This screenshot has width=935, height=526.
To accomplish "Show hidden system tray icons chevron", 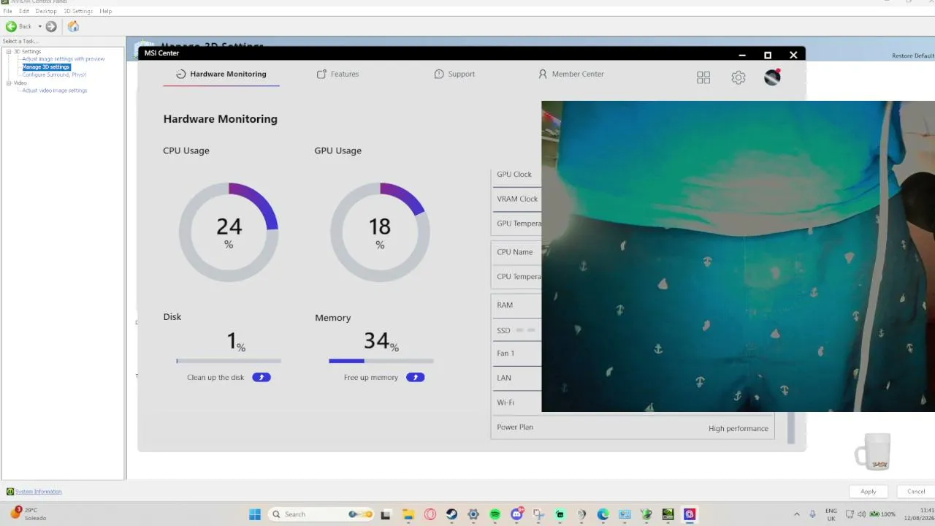I will [796, 514].
